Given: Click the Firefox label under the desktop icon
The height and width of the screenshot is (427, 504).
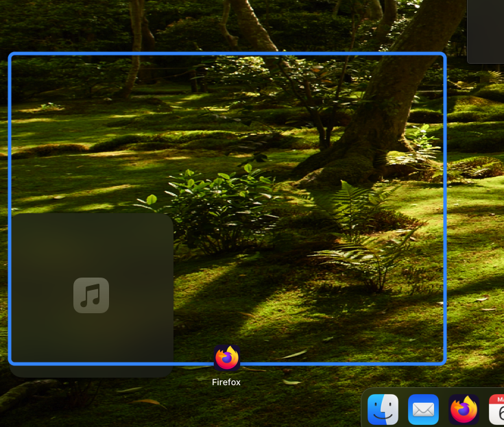Looking at the screenshot, I should coord(226,382).
